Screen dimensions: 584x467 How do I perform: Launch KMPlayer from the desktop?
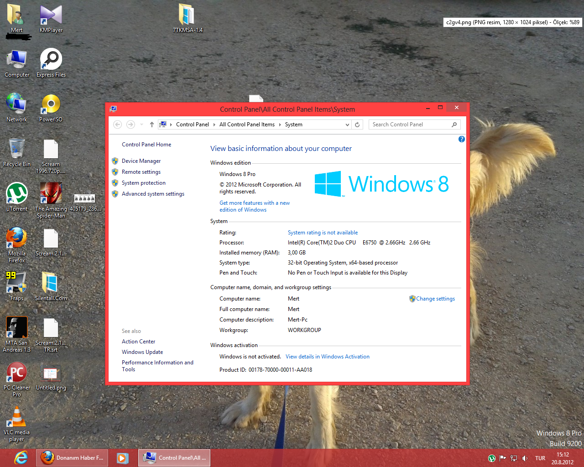click(51, 18)
